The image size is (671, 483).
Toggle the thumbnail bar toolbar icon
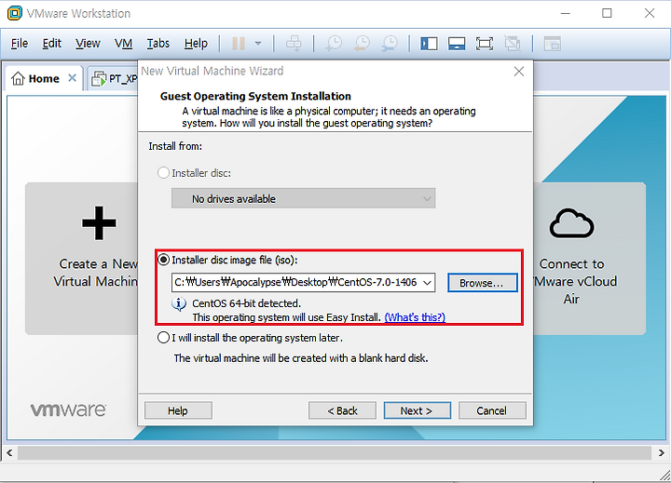[x=457, y=44]
